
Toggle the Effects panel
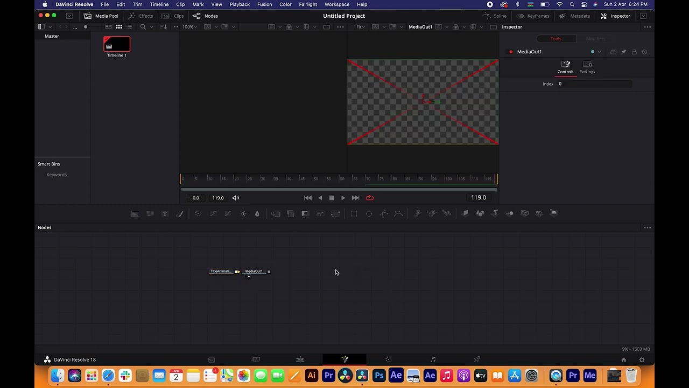click(140, 16)
